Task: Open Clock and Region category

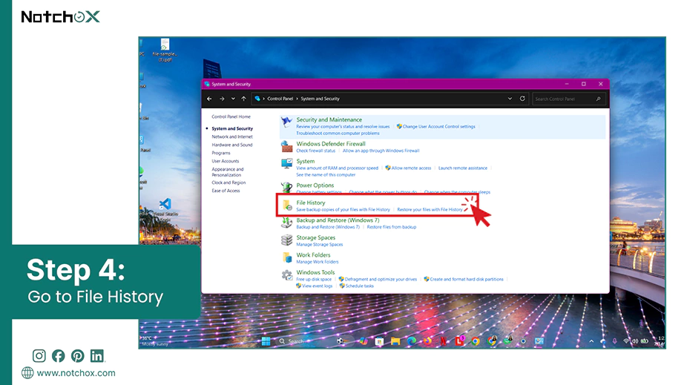Action: click(x=228, y=182)
